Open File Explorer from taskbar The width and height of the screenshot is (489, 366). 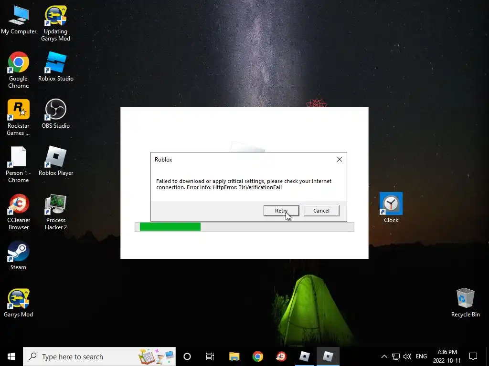(234, 356)
